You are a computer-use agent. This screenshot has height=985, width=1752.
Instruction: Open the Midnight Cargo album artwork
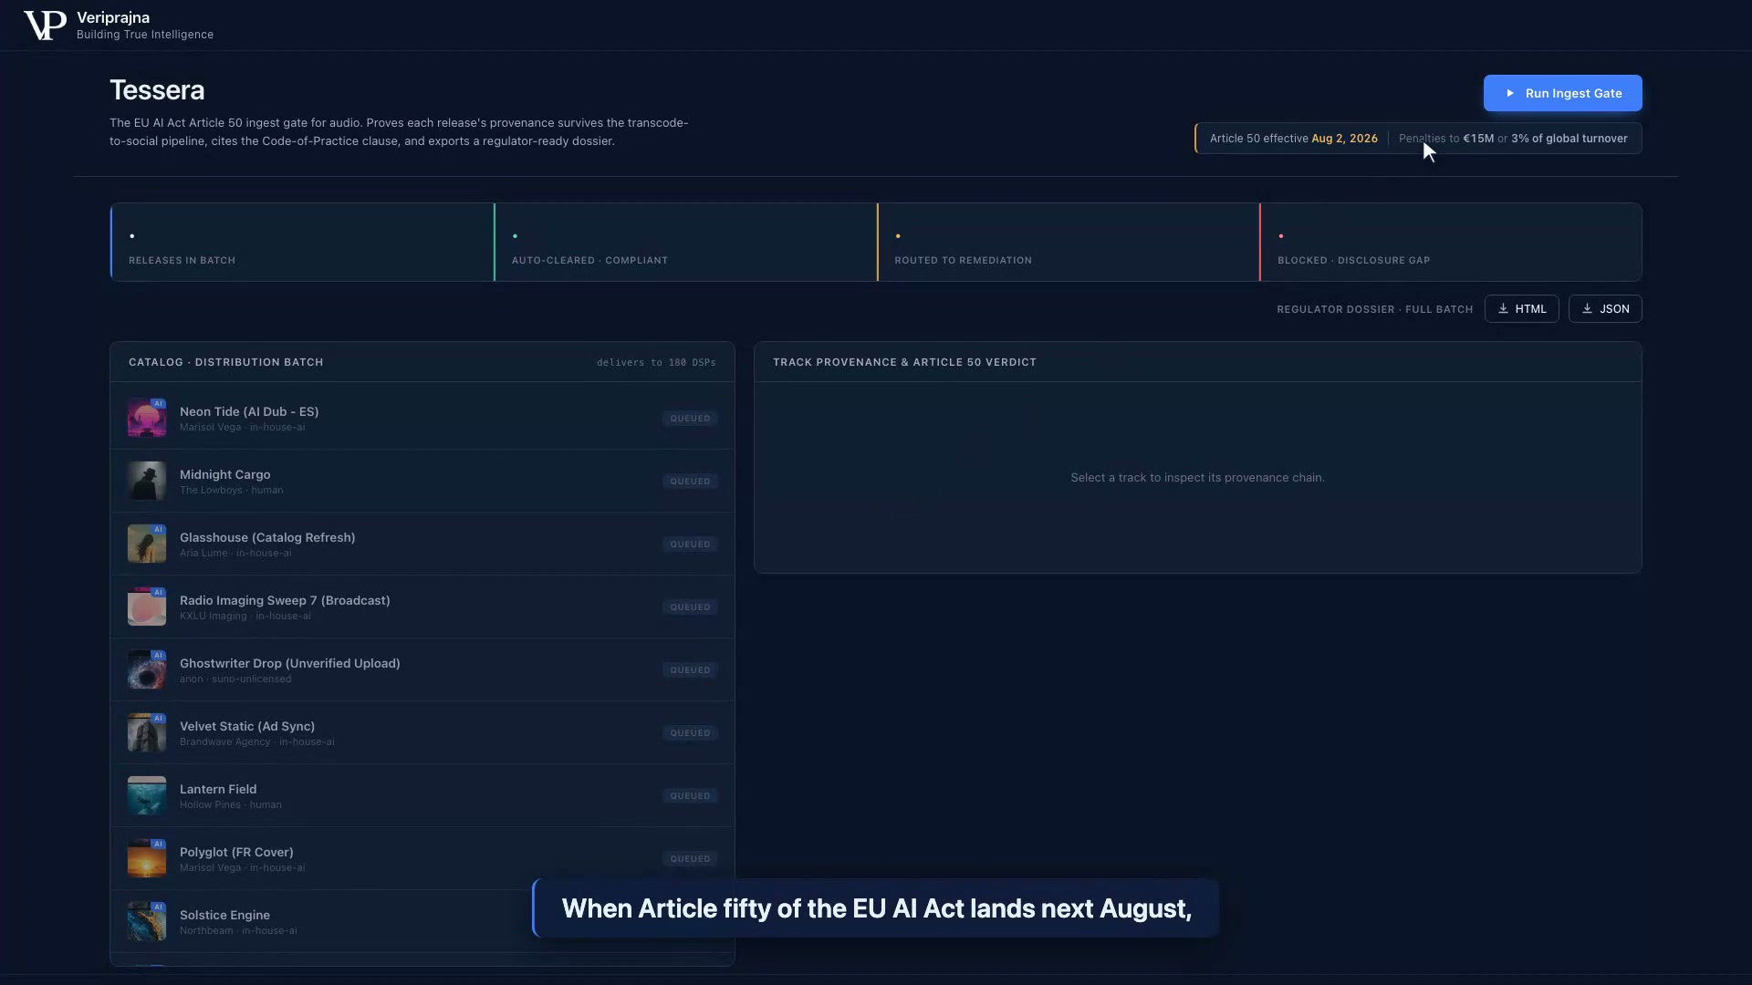(147, 481)
